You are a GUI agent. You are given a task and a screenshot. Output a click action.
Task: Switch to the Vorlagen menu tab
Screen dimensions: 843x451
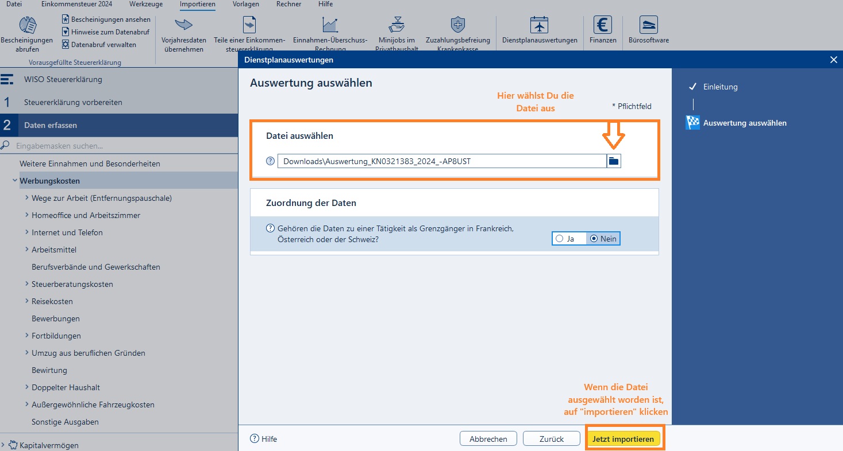point(246,4)
